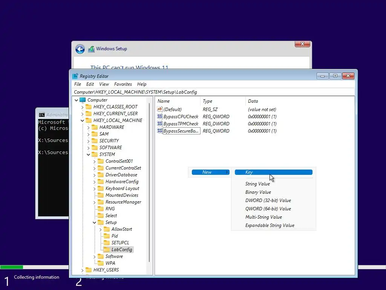Click the WPA folder icon
This screenshot has height=290, width=386.
tap(100, 263)
